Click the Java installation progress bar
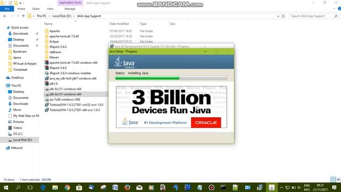The width and height of the screenshot is (341, 192). click(171, 78)
